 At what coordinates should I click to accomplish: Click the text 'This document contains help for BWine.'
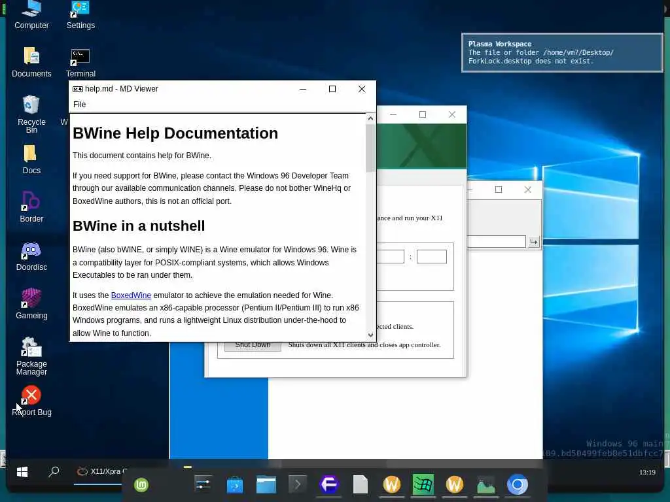(x=142, y=156)
